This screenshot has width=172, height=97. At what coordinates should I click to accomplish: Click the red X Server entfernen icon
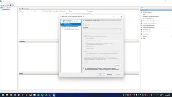(x=142, y=32)
